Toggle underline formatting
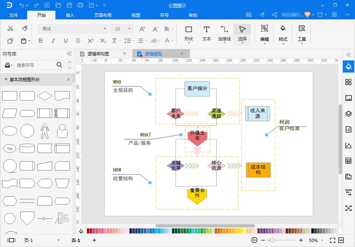The height and width of the screenshot is (247, 355). tap(65, 41)
